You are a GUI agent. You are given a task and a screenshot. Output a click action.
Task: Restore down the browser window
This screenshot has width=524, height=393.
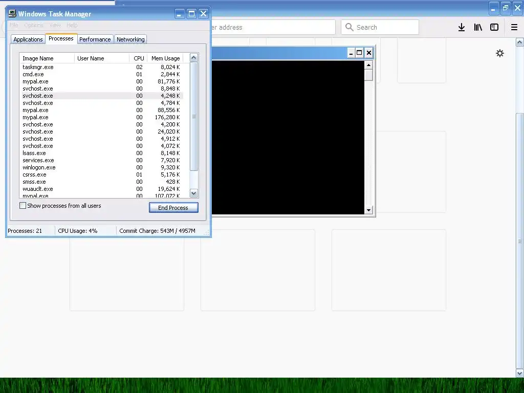[x=506, y=8]
